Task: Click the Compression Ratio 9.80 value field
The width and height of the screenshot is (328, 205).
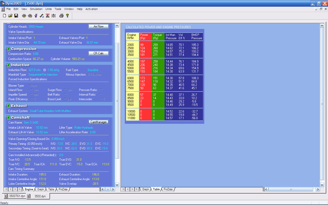Action: (x=36, y=54)
